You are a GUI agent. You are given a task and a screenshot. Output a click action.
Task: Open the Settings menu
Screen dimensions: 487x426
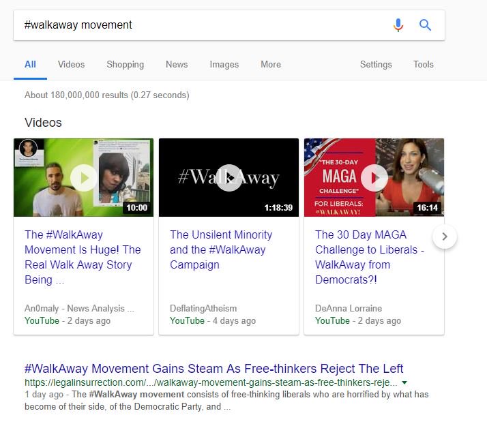pos(376,64)
